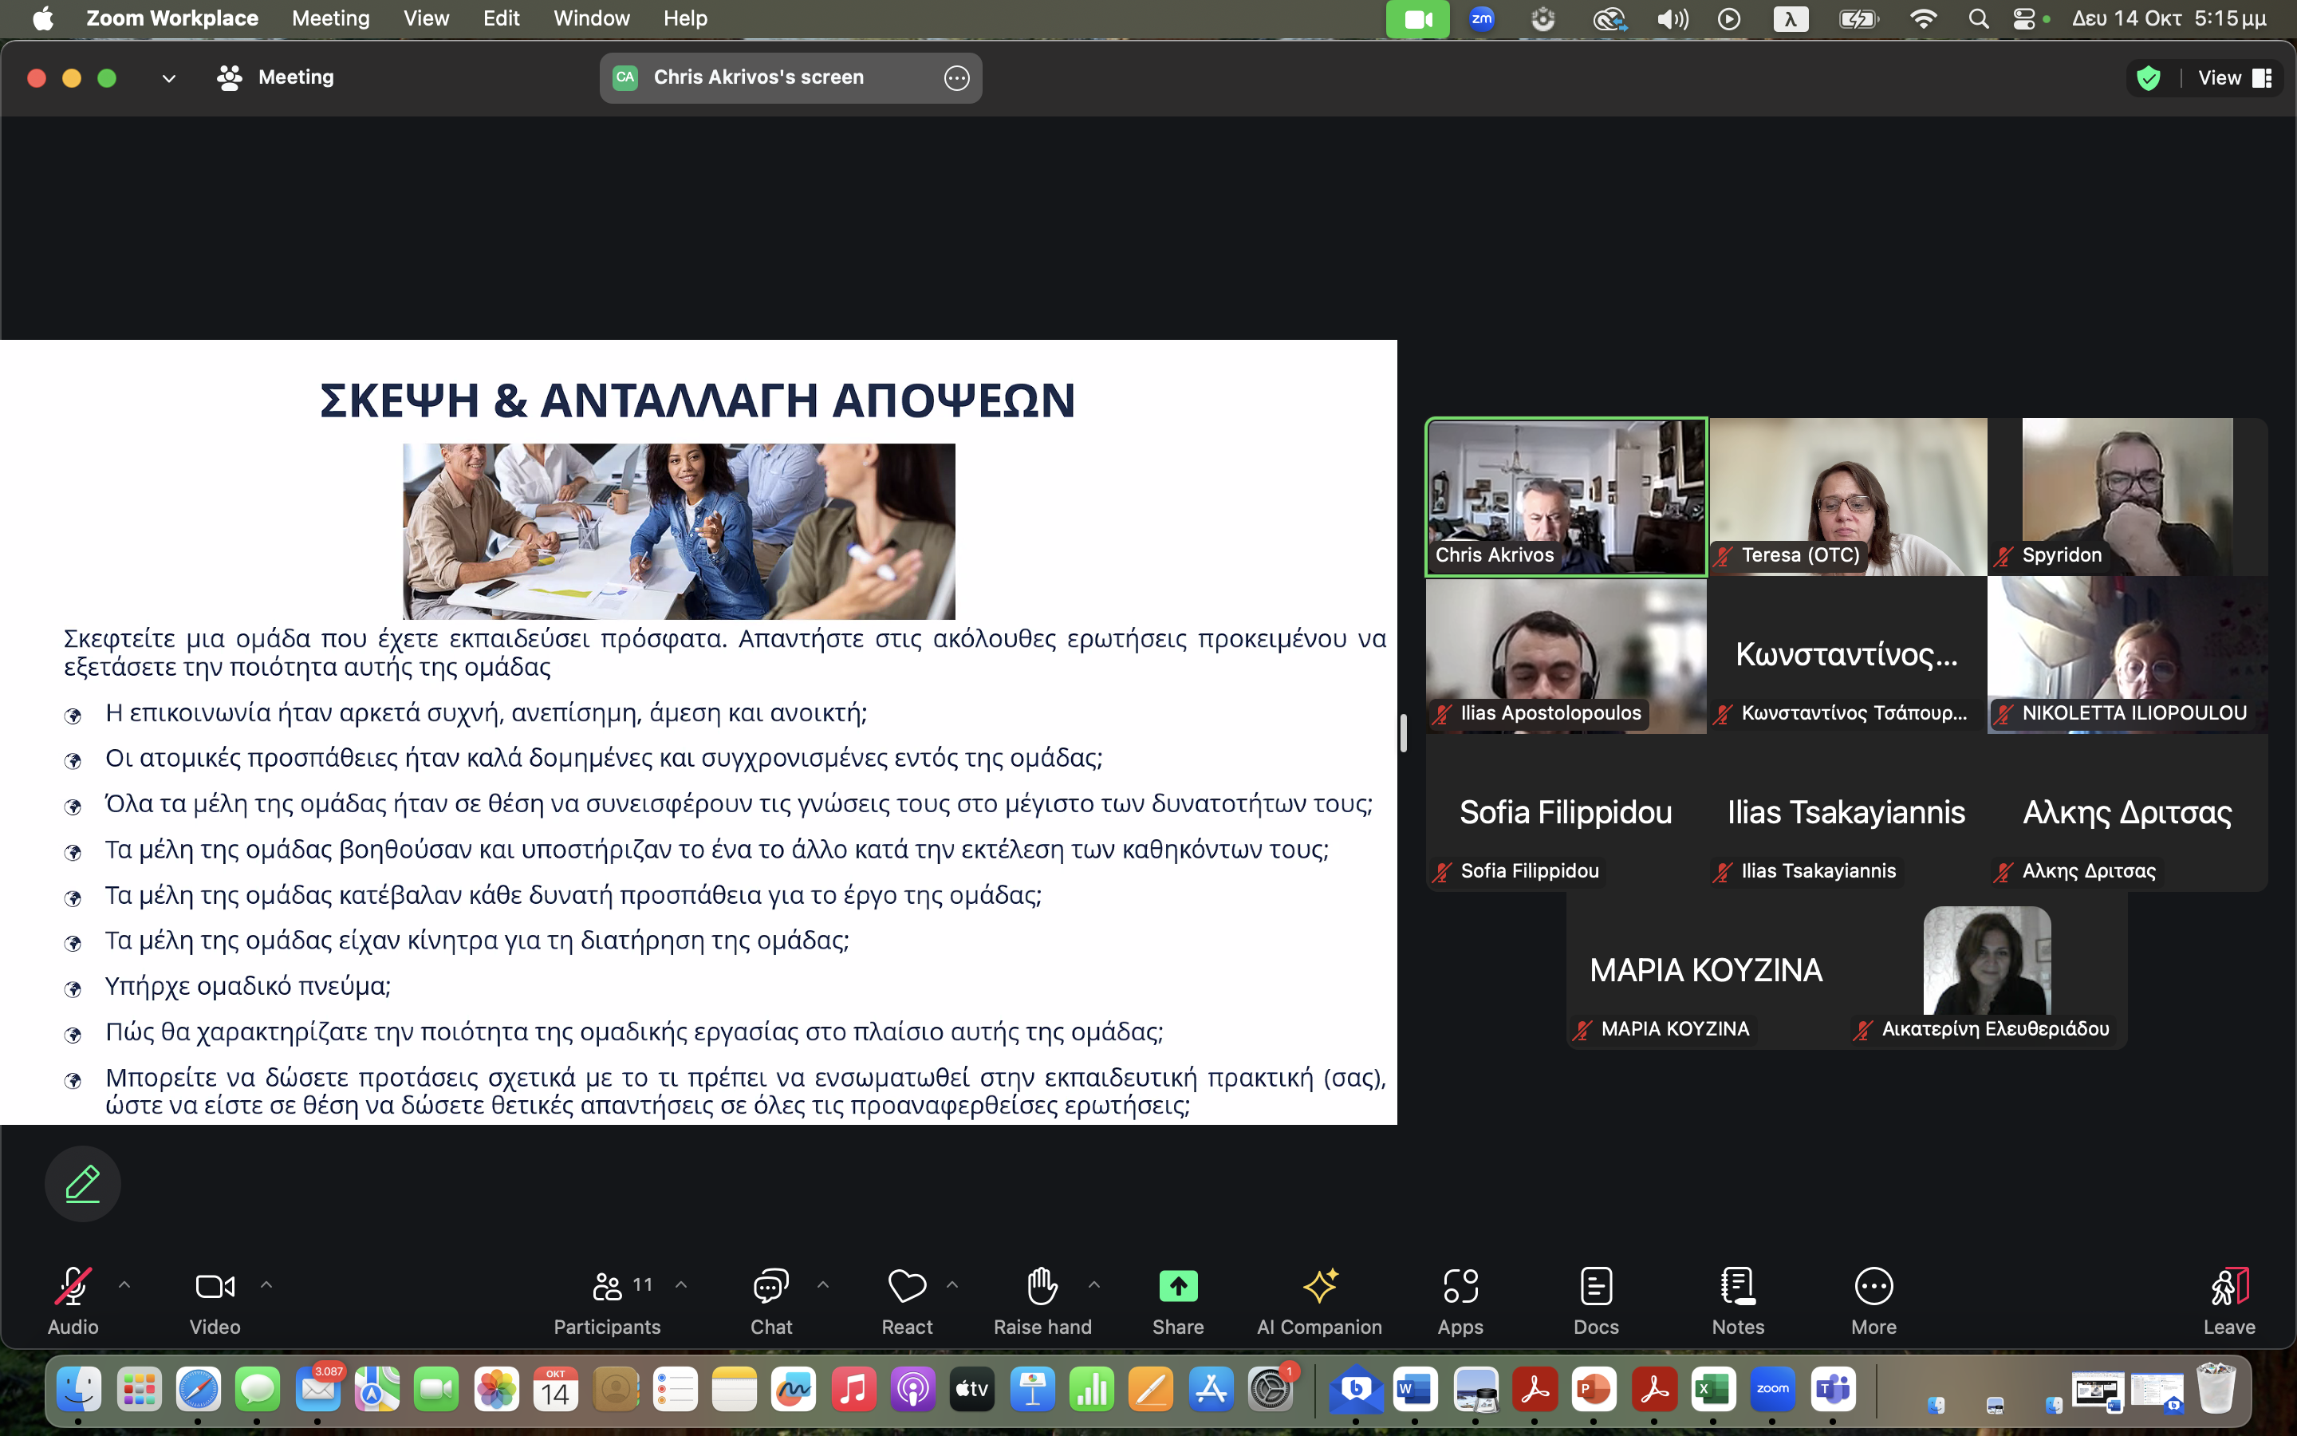Open Docs in Zoom toolbar
This screenshot has width=2297, height=1436.
pyautogui.click(x=1596, y=1301)
